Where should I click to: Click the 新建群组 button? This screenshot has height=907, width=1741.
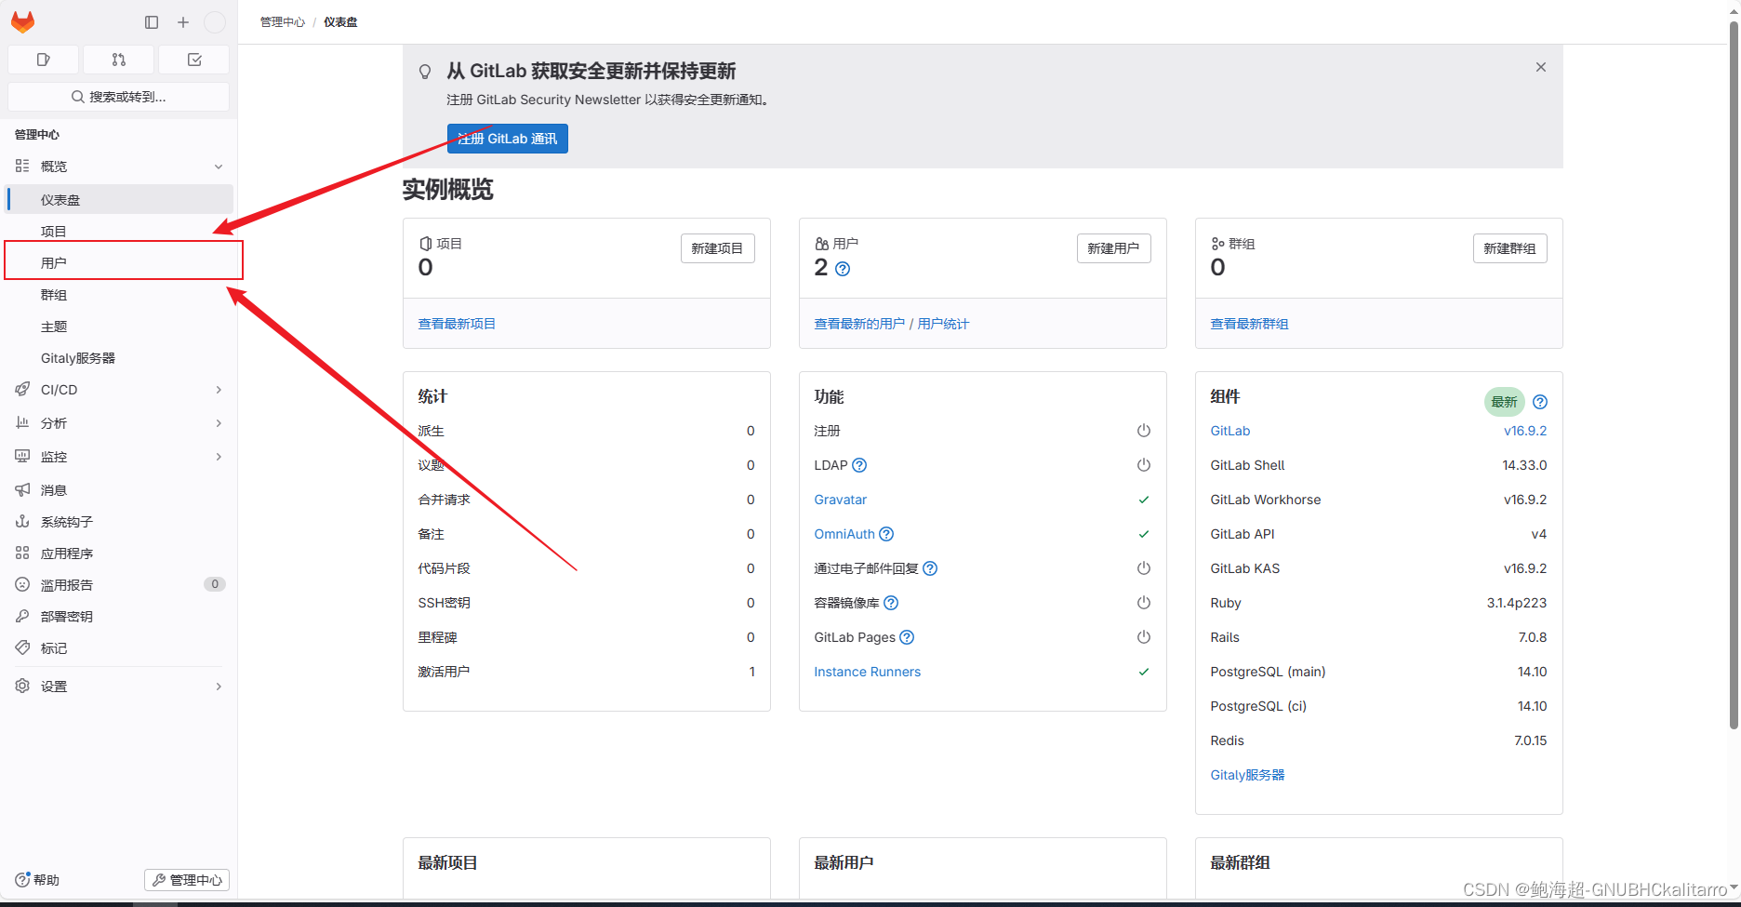pyautogui.click(x=1509, y=248)
